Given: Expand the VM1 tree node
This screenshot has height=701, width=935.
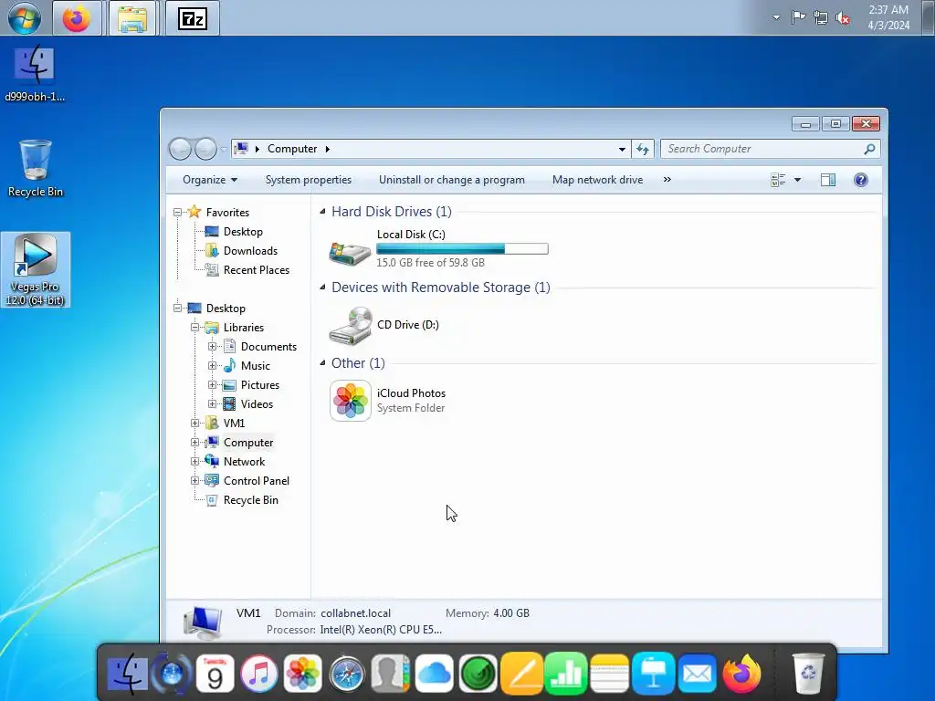Looking at the screenshot, I should pos(195,424).
